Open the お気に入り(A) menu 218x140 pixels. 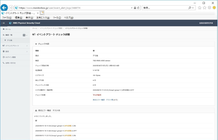(x=43, y=18)
